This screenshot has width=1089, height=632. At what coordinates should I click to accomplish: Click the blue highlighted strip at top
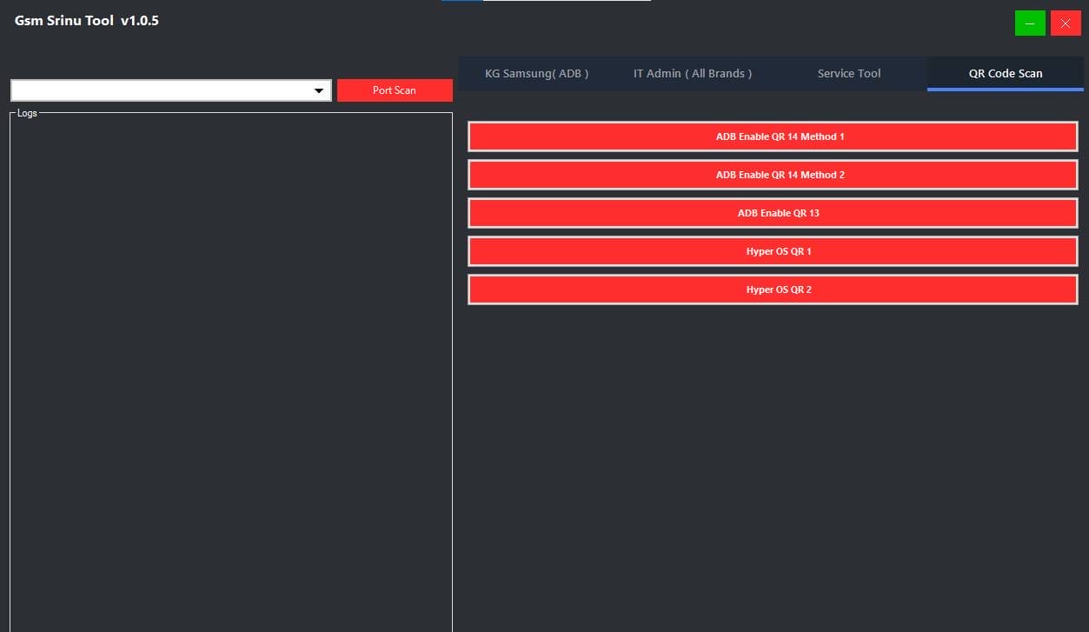460,3
